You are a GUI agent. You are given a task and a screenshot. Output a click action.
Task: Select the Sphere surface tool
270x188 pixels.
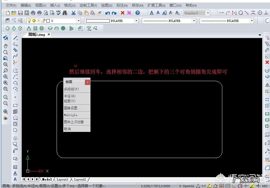(41, 28)
